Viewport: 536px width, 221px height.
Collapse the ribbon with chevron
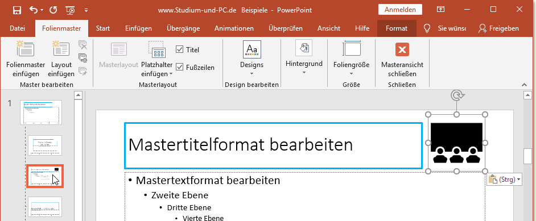click(x=525, y=85)
